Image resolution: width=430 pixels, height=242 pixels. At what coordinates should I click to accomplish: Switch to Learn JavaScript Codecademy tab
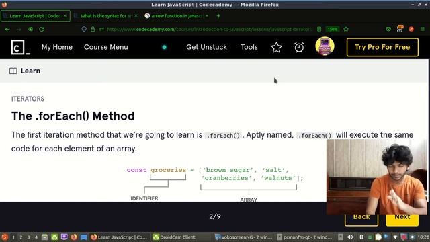pyautogui.click(x=36, y=16)
